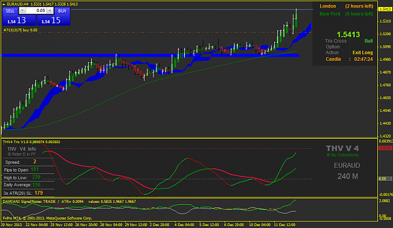393x228 pixels.
Task: Click the Pips to Open value 181
Action: coord(35,170)
